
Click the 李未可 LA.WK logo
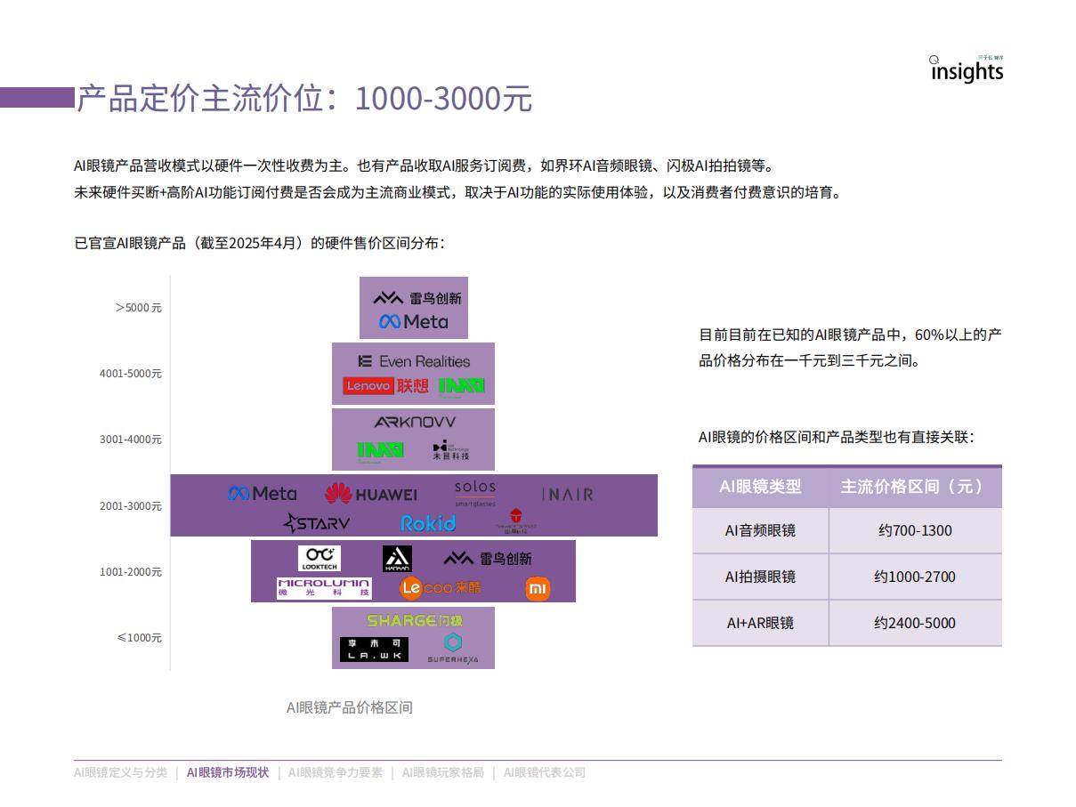374,650
